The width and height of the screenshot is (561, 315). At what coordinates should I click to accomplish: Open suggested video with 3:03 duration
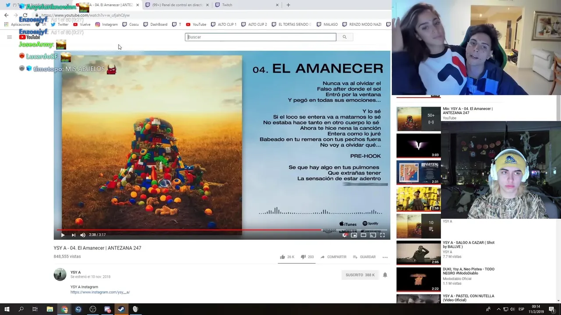pos(419,145)
